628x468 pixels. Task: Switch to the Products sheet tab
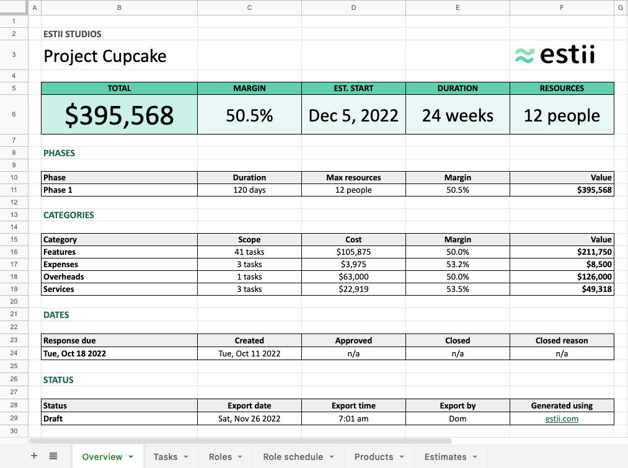pyautogui.click(x=374, y=457)
